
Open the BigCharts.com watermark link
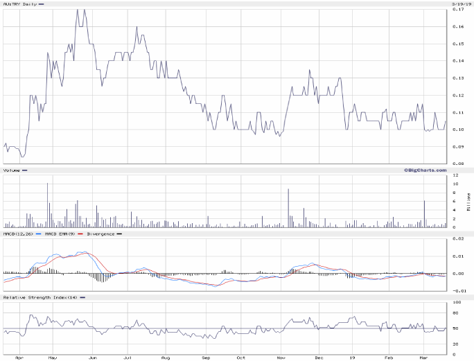pos(425,170)
